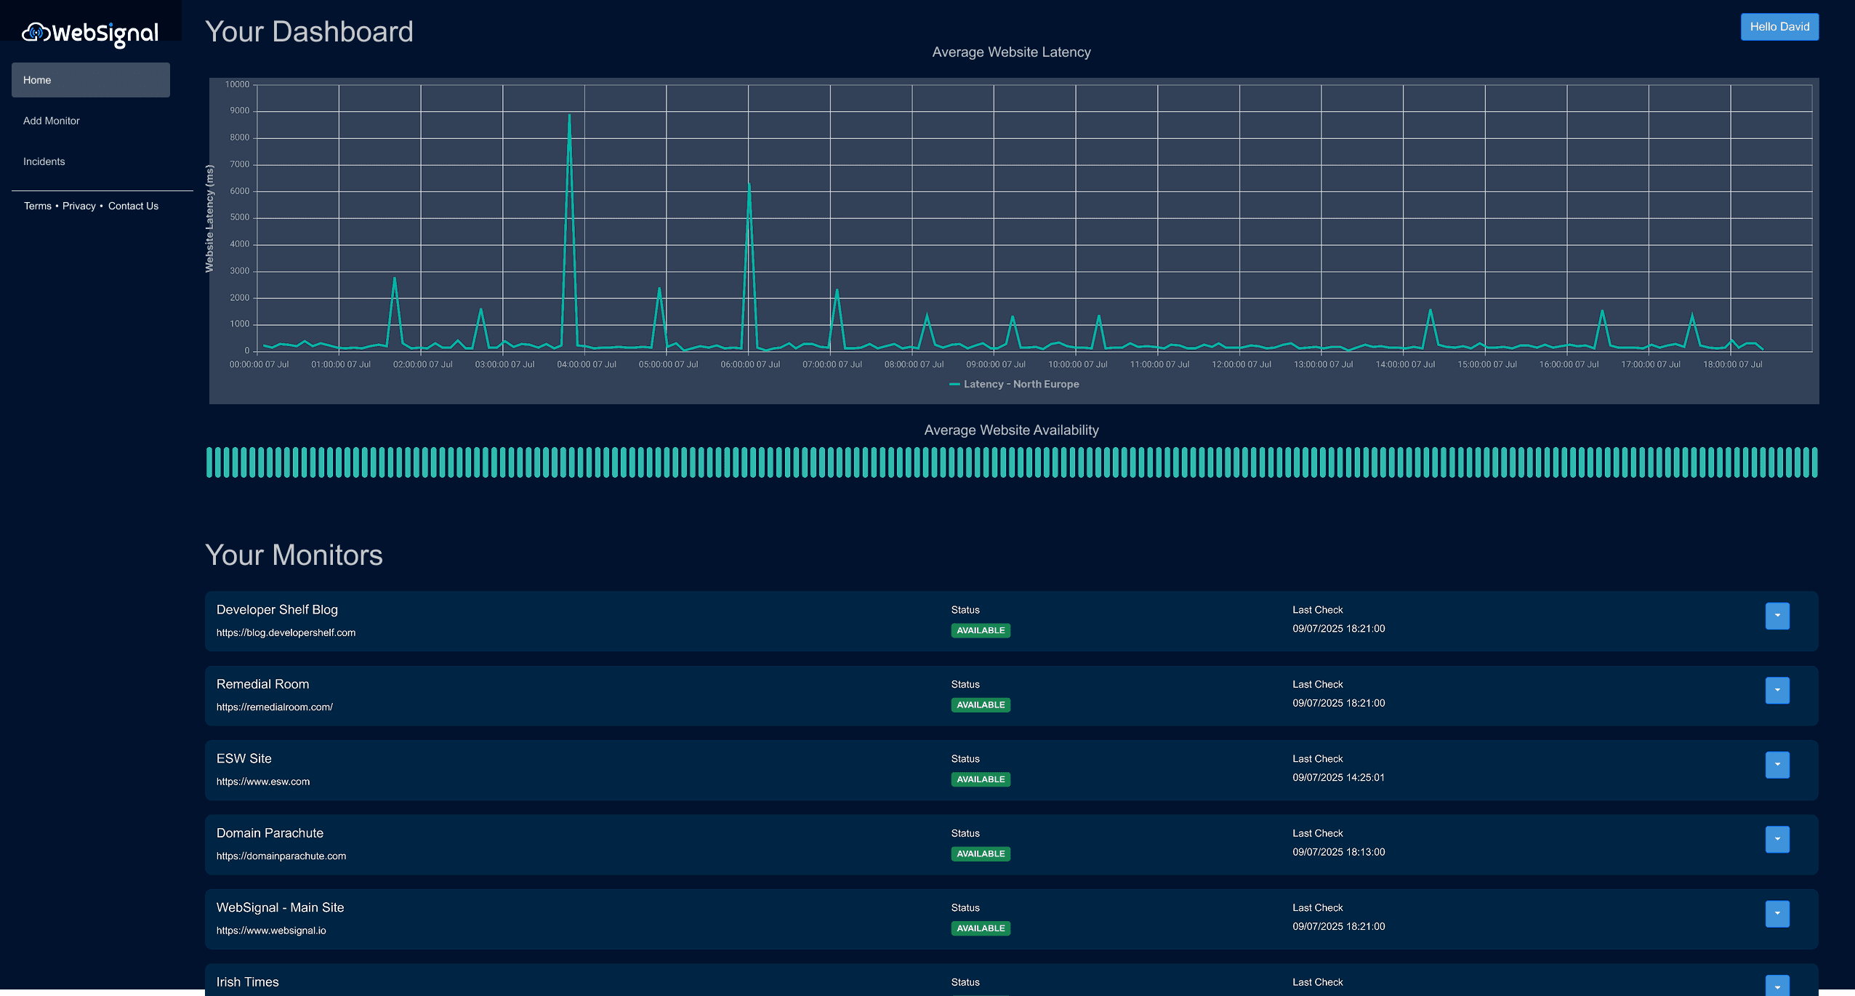1855x996 pixels.
Task: Click the https://blog.developershelf.com URL
Action: [x=286, y=632]
